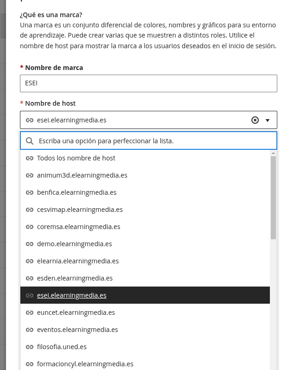The image size is (281, 370).
Task: Focus the Nombre de marca text field
Action: tap(149, 83)
